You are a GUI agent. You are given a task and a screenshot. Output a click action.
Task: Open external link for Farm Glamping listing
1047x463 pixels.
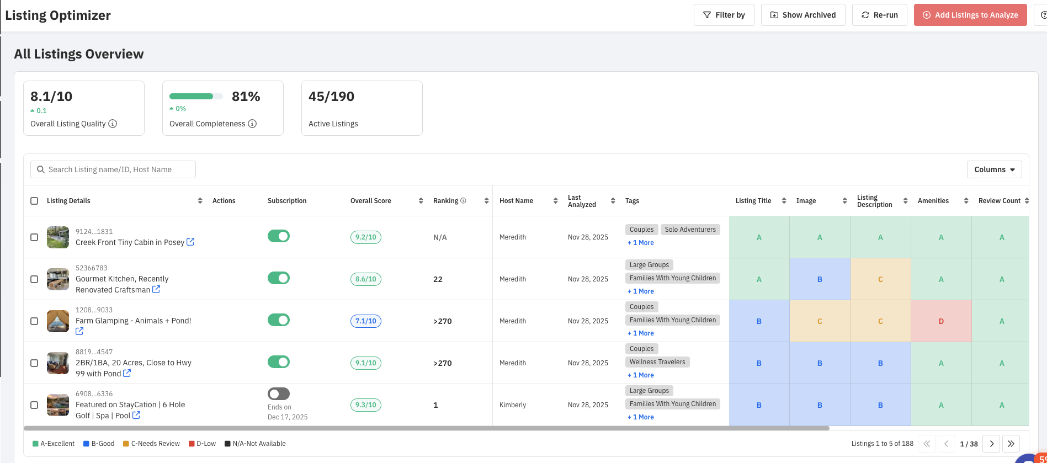click(x=79, y=331)
